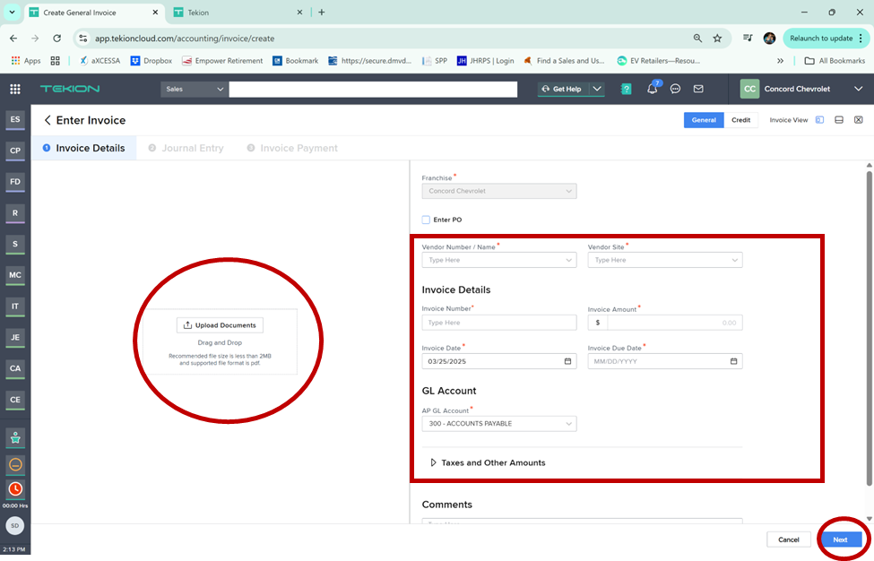Open the chat bubble icon
874x561 pixels.
(x=675, y=89)
